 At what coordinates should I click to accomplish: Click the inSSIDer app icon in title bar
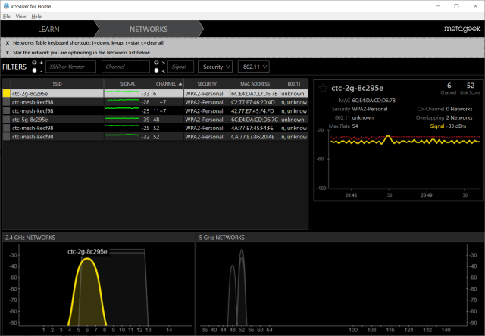click(x=6, y=6)
